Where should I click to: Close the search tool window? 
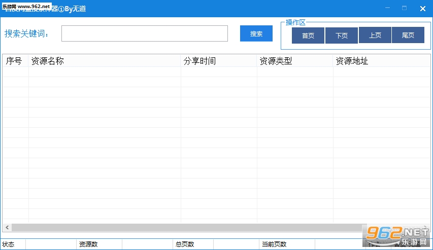[x=422, y=8]
